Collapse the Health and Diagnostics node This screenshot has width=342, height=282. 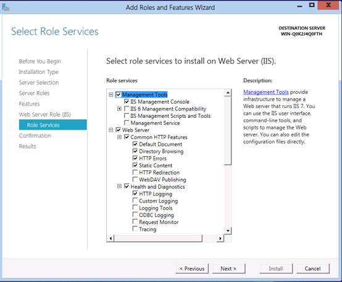coord(119,186)
